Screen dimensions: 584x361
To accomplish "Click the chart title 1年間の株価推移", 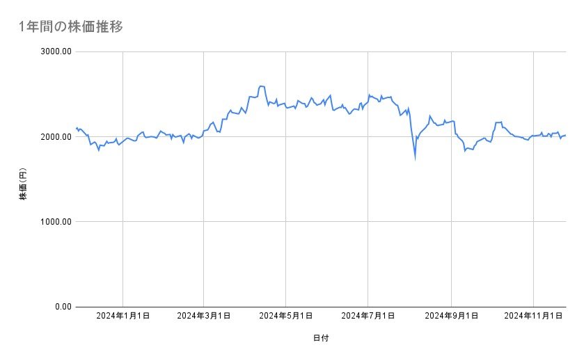I will [72, 27].
